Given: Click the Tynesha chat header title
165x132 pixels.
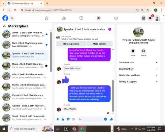Looking at the screenshot, I should pyautogui.click(x=84, y=29).
